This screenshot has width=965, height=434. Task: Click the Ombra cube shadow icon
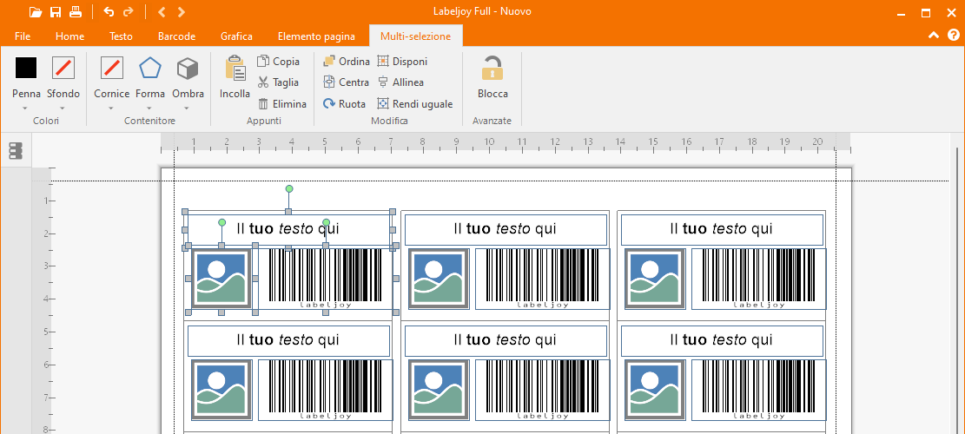[188, 69]
